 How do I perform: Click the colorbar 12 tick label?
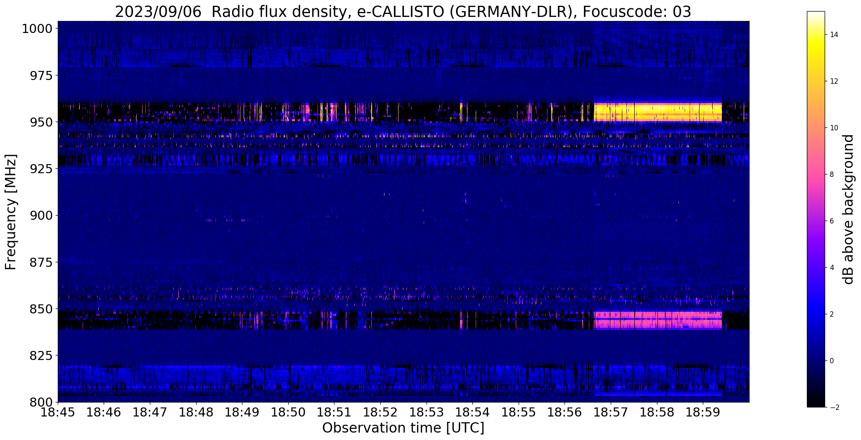(x=834, y=81)
